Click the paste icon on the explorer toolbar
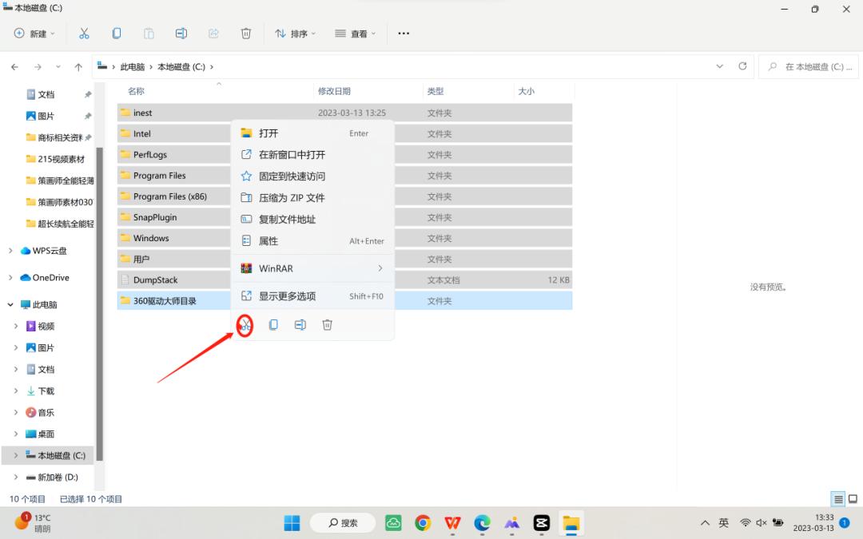Screen dimensions: 863x539 click(x=149, y=33)
